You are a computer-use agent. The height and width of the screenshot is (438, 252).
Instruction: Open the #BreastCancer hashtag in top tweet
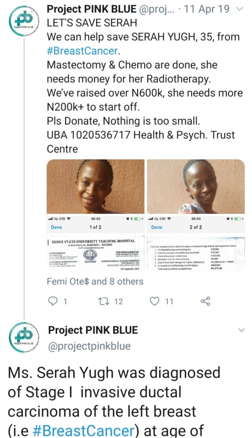82,51
